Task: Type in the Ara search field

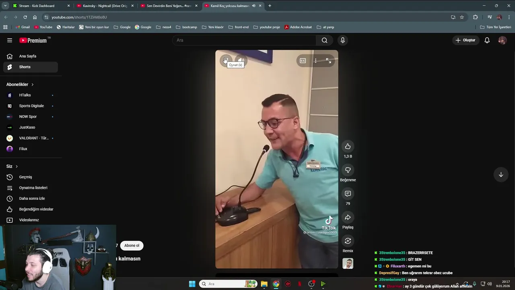Action: (244, 40)
